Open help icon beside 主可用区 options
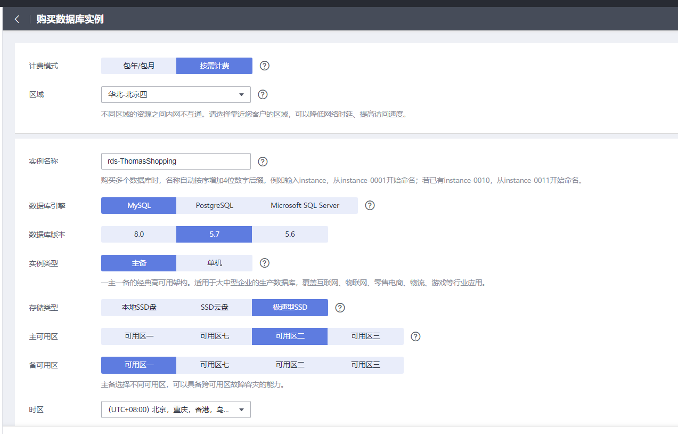 (x=416, y=336)
